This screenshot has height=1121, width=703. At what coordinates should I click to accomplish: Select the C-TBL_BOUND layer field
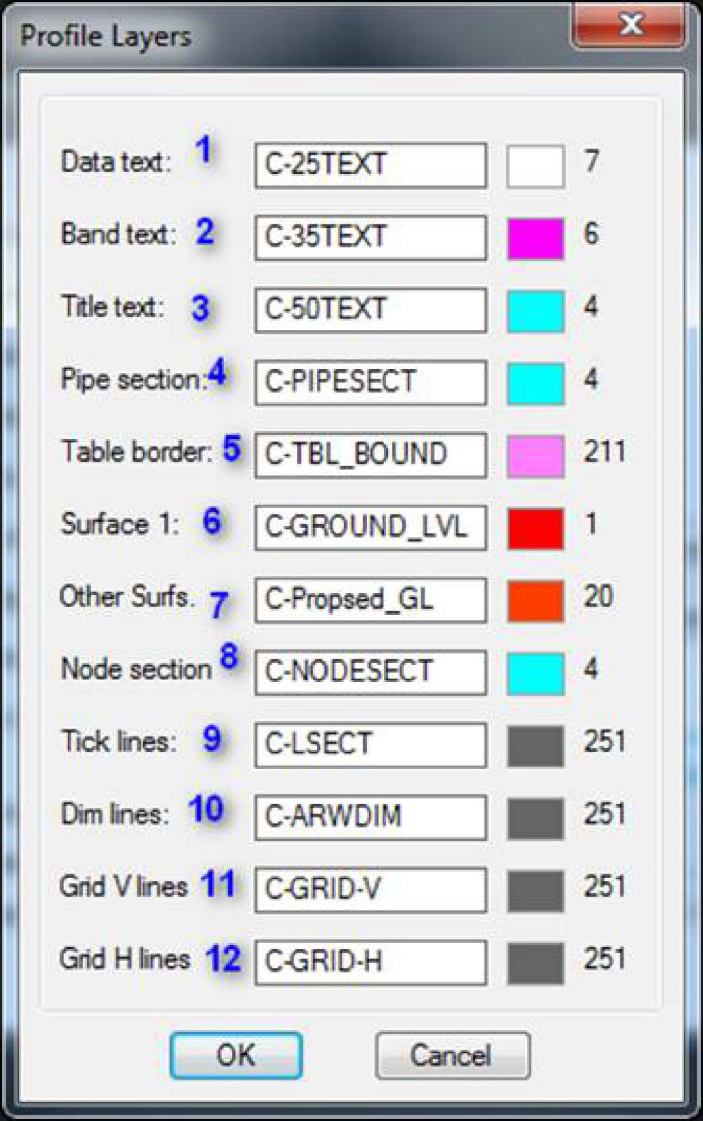[x=370, y=455]
